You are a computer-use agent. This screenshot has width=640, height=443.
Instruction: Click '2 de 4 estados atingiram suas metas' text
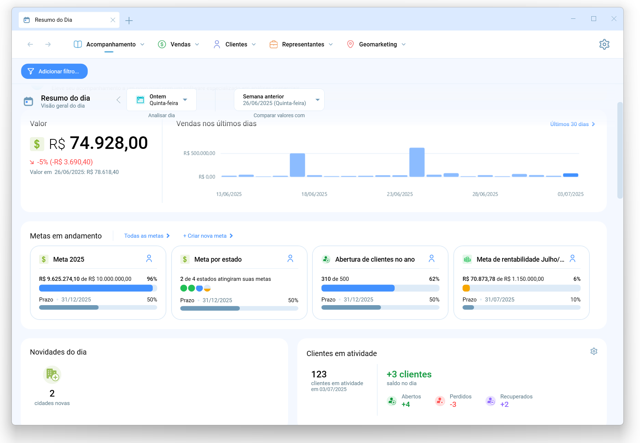pyautogui.click(x=225, y=279)
